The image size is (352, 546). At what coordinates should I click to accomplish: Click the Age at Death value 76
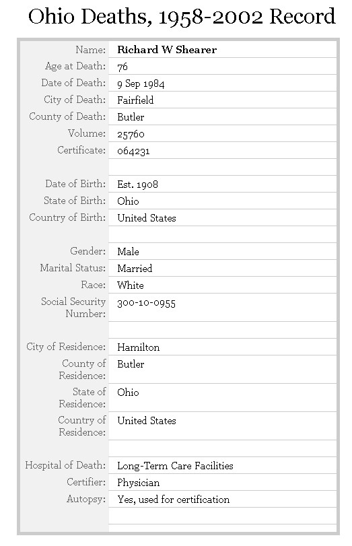(122, 67)
